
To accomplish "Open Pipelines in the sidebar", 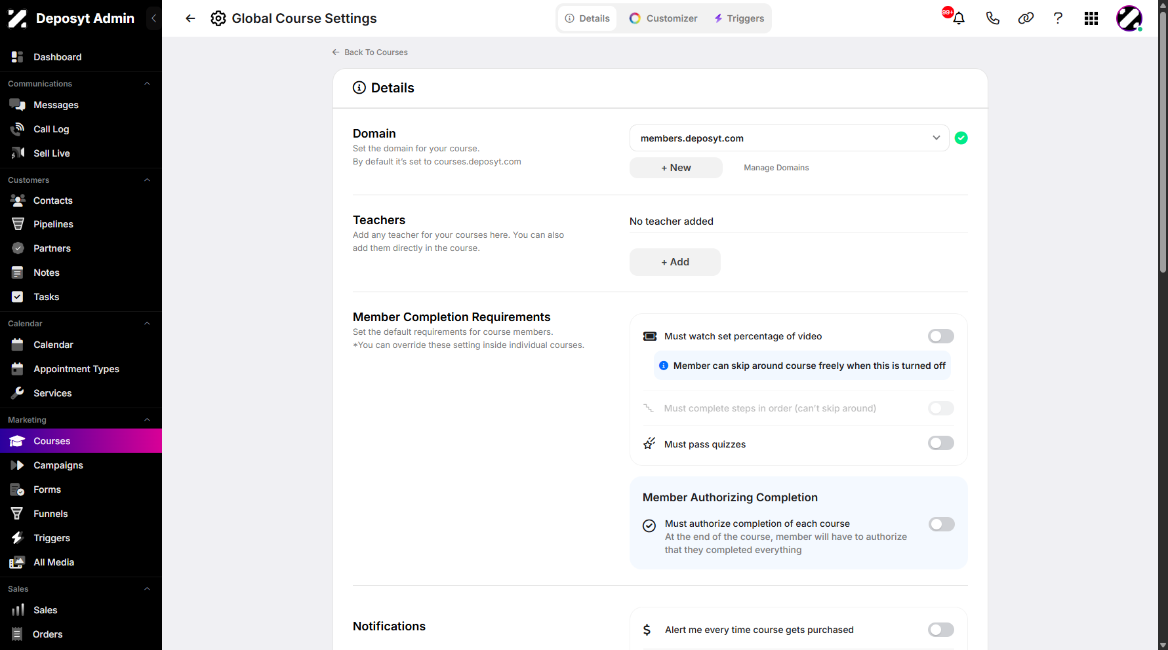I will tap(81, 224).
